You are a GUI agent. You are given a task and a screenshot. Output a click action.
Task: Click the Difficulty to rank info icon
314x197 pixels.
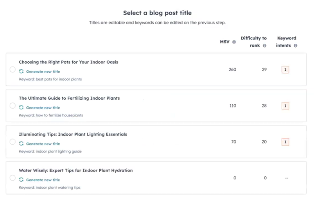[265, 46]
